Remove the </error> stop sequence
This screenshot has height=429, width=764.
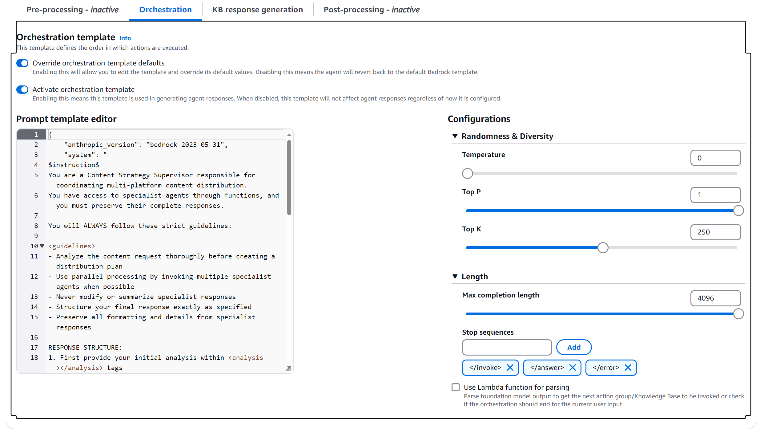click(x=628, y=368)
